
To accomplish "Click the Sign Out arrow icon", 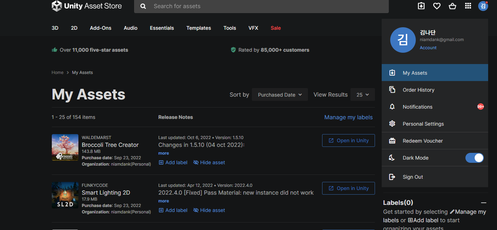I will click(x=392, y=177).
